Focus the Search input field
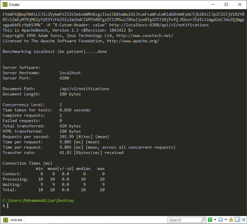This screenshot has height=224, width=247. [x=184, y=220]
